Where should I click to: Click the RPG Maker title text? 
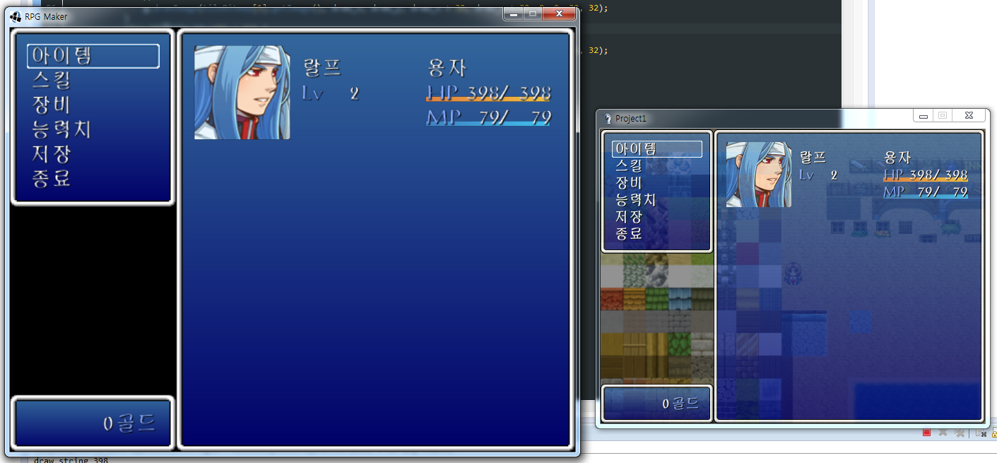[x=46, y=16]
